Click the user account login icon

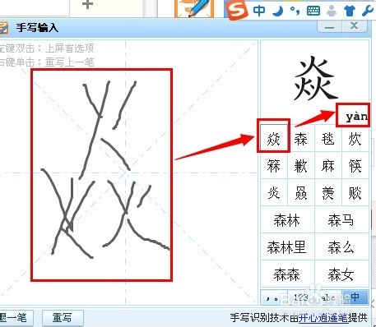pos(332,11)
